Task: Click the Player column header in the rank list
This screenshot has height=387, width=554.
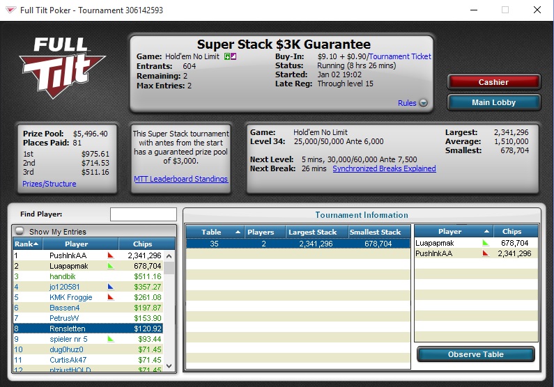Action: pyautogui.click(x=80, y=244)
